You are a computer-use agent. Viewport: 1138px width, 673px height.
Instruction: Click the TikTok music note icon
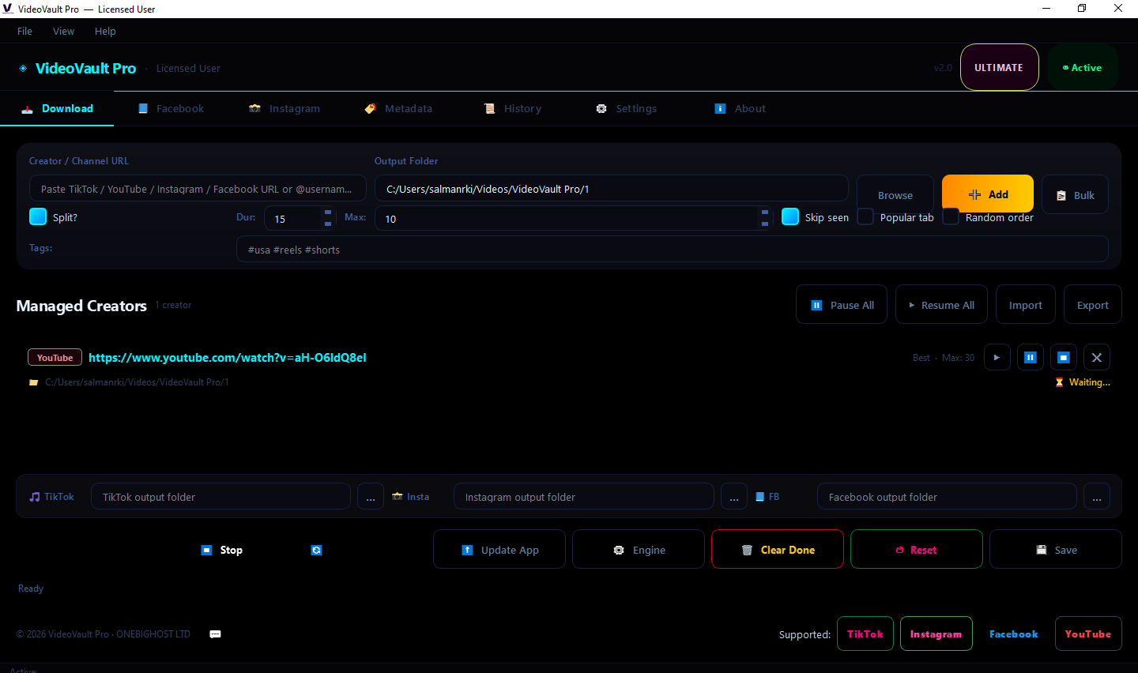pyautogui.click(x=35, y=497)
